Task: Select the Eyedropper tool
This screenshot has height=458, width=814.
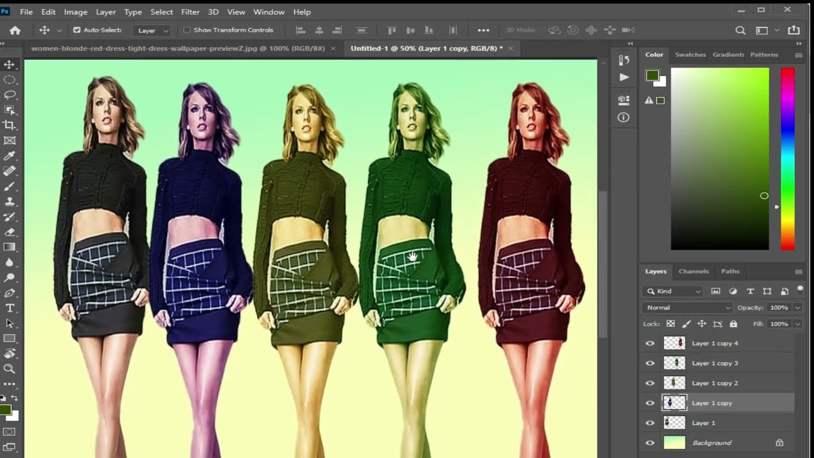Action: click(10, 156)
